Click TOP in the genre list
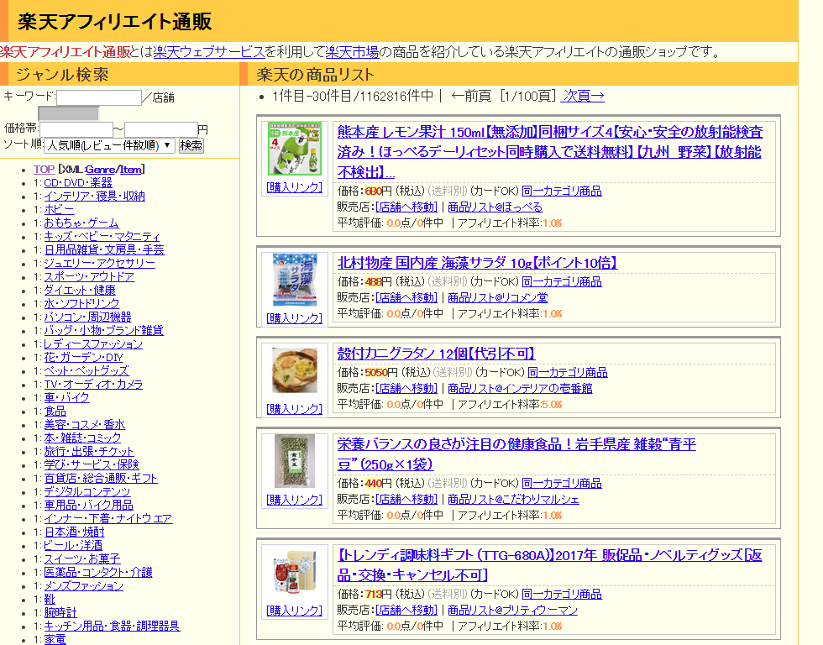The width and height of the screenshot is (823, 645). point(44,169)
